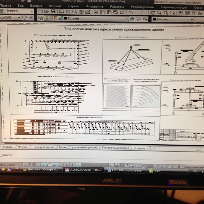Open the СТР taskbar button
This screenshot has width=204, height=204.
click(x=168, y=171)
